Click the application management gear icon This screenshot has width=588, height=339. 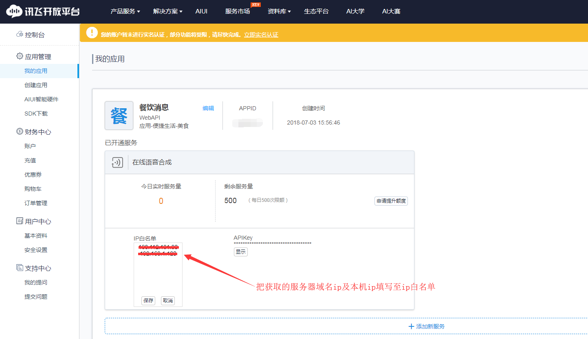point(20,57)
